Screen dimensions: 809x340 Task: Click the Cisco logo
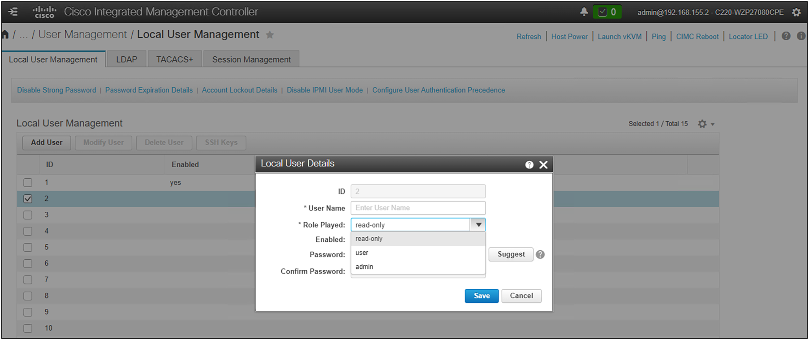coord(44,12)
